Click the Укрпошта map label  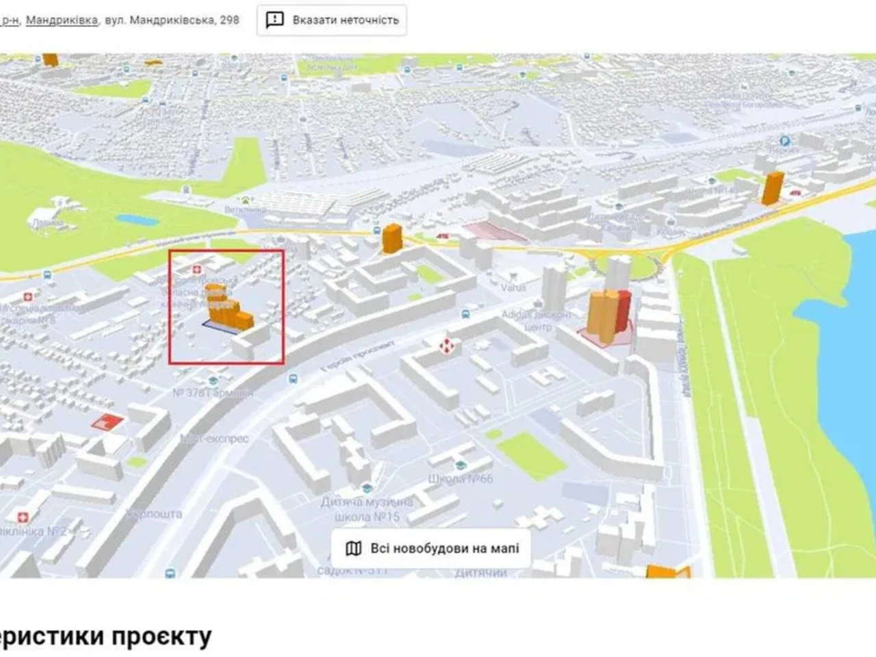[155, 513]
